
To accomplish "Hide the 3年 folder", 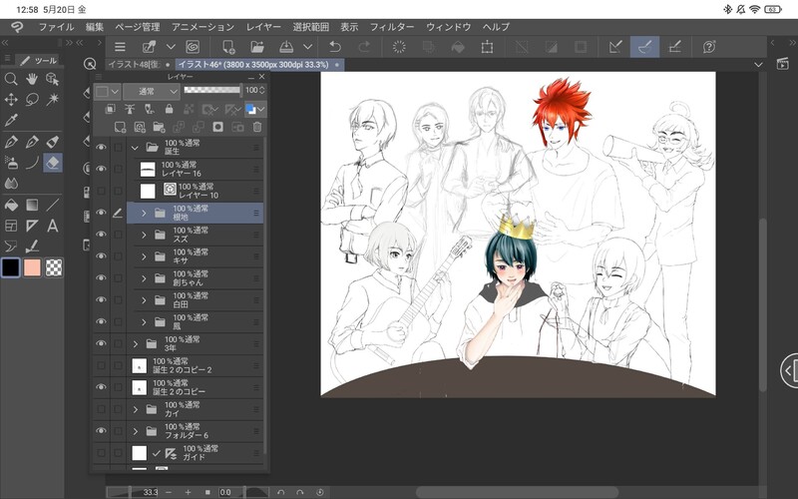I will tap(102, 343).
